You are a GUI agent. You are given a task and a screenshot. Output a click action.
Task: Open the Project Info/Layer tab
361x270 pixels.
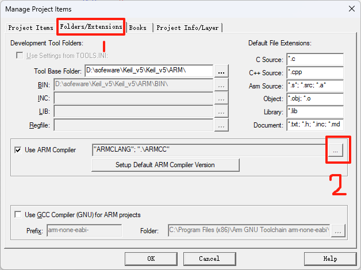click(187, 28)
